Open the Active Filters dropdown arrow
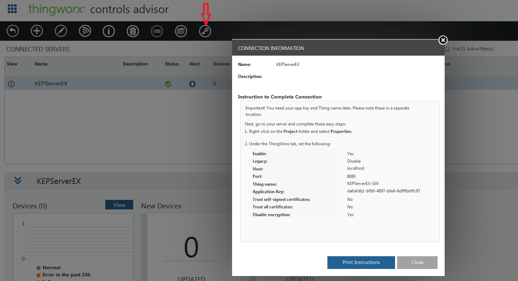The height and width of the screenshot is (281, 518). click(447, 49)
